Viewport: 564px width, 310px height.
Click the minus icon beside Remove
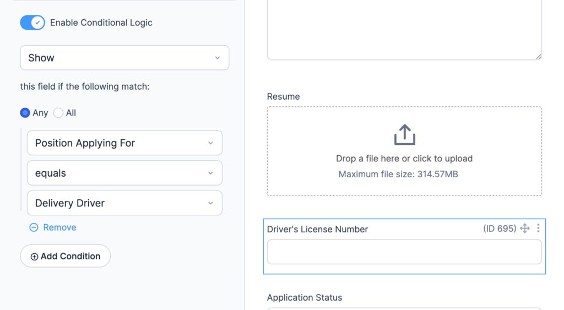34,227
